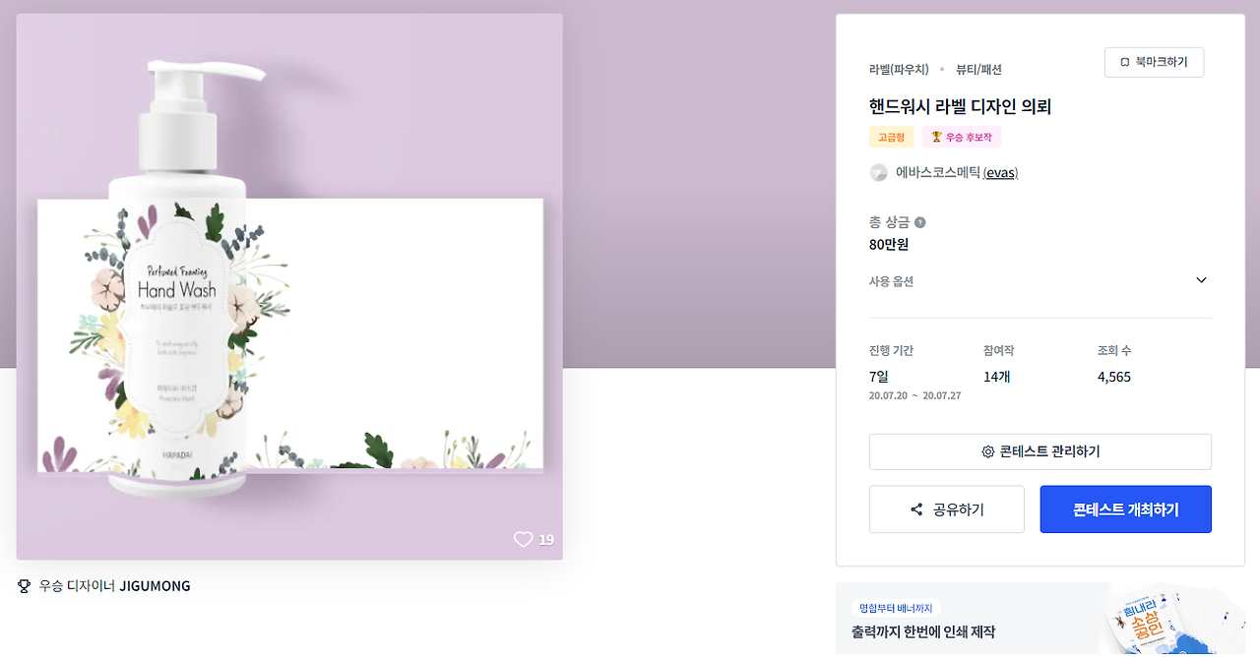
Task: Click the trophy icon beside winning designer
Action: [x=25, y=586]
